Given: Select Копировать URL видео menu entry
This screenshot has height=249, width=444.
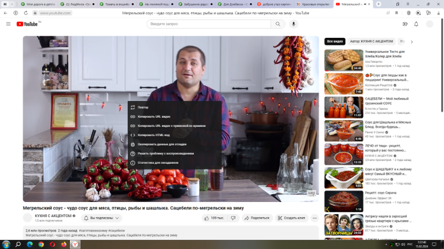Looking at the screenshot, I should pyautogui.click(x=154, y=117).
